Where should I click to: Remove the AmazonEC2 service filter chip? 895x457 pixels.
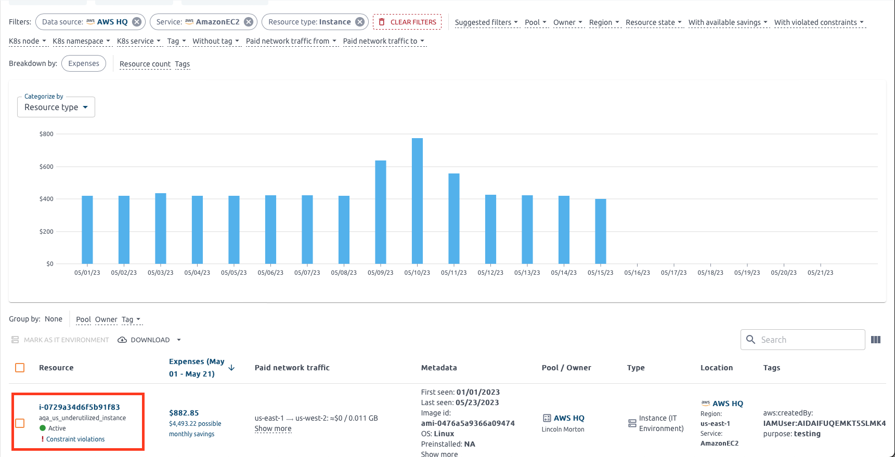coord(249,22)
